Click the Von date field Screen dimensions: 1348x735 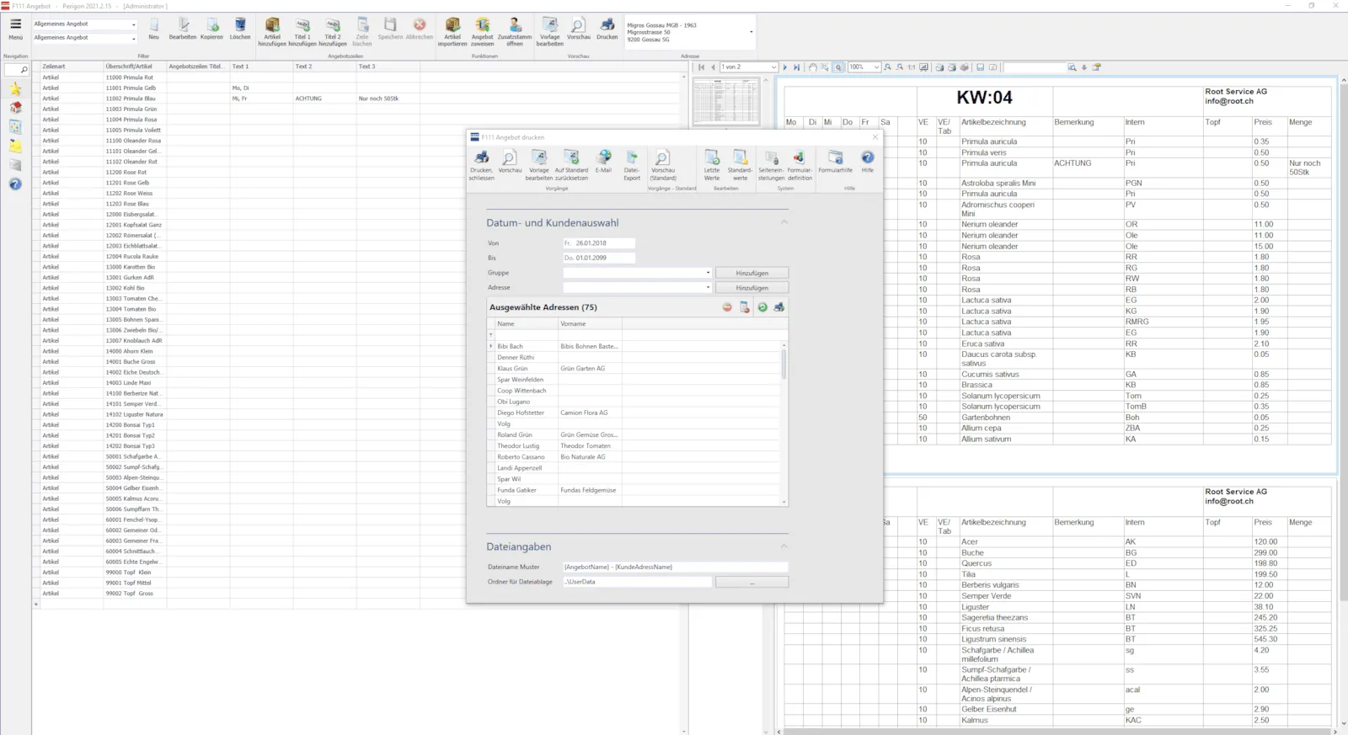[599, 243]
